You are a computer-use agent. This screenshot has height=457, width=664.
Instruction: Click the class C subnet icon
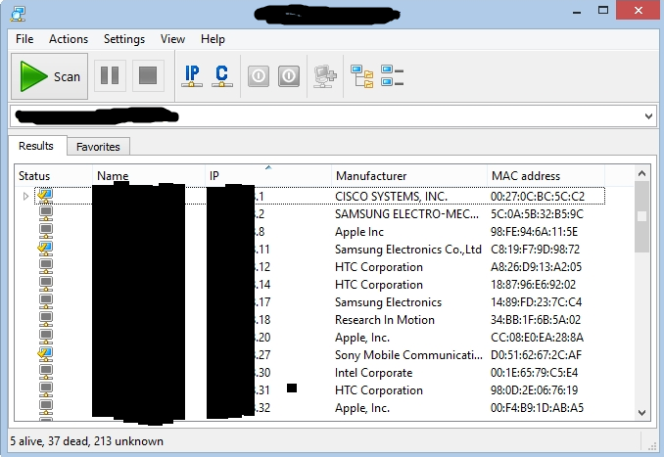222,76
